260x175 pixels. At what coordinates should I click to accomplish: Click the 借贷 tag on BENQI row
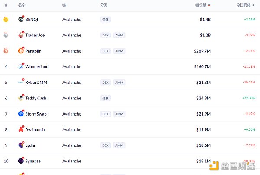105,20
